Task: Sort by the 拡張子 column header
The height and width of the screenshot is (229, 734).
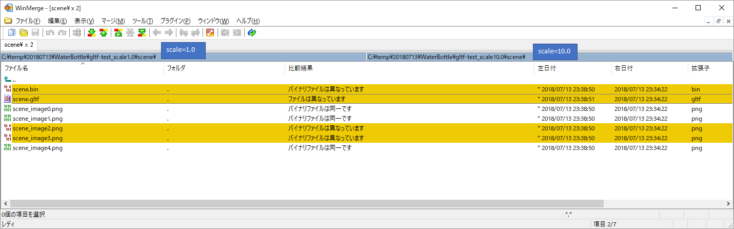Action: tap(710, 68)
